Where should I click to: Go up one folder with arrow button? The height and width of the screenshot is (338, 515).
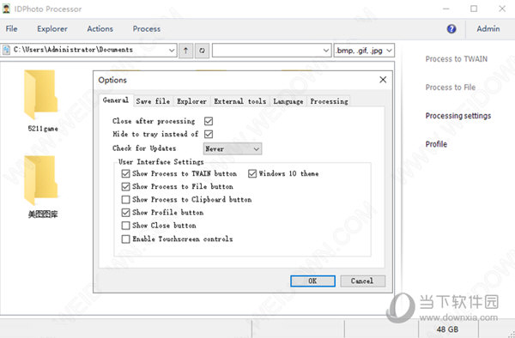point(185,51)
